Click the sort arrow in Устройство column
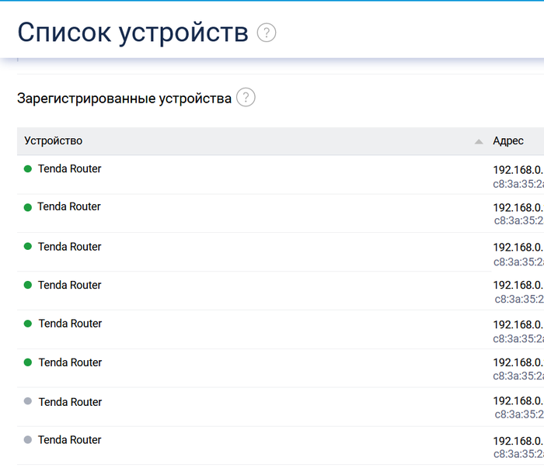 479,141
